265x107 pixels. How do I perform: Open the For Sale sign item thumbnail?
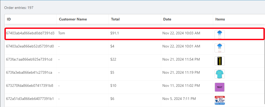(220, 100)
